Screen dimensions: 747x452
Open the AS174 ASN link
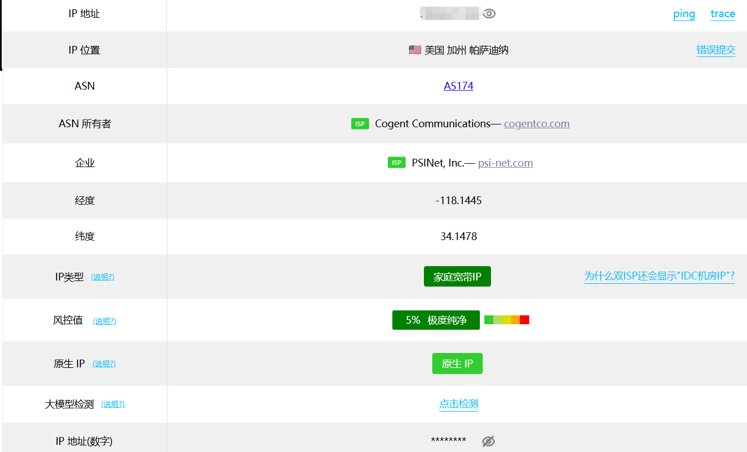point(458,86)
